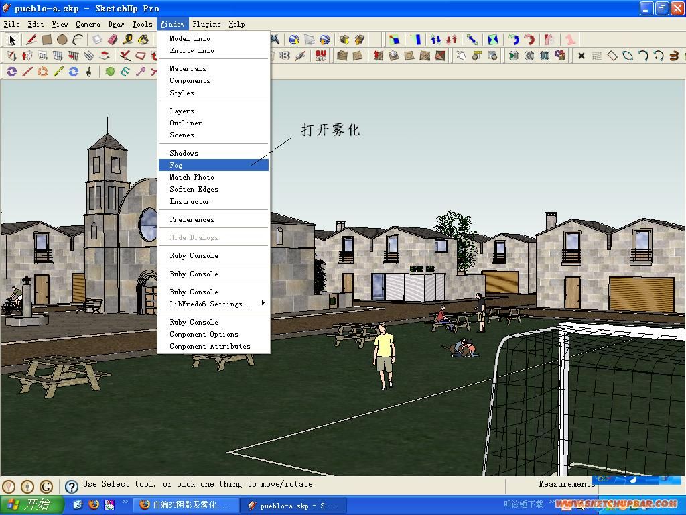Click the Make Component icon
The image size is (686, 515).
tap(97, 40)
